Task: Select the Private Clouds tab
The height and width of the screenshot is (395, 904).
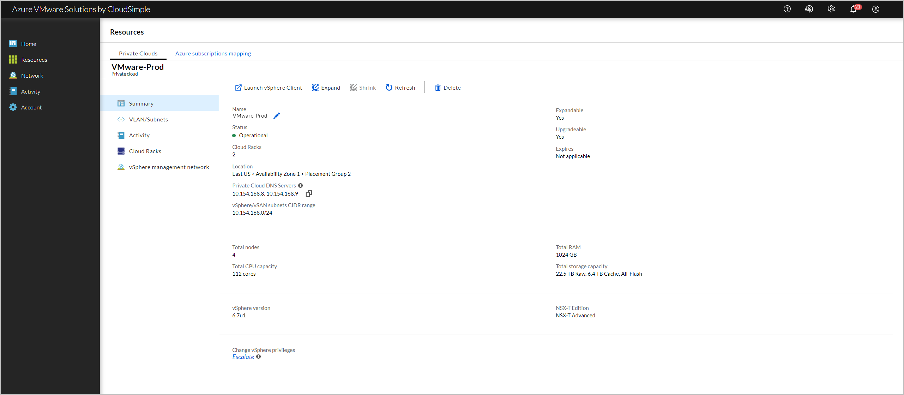Action: [x=138, y=53]
